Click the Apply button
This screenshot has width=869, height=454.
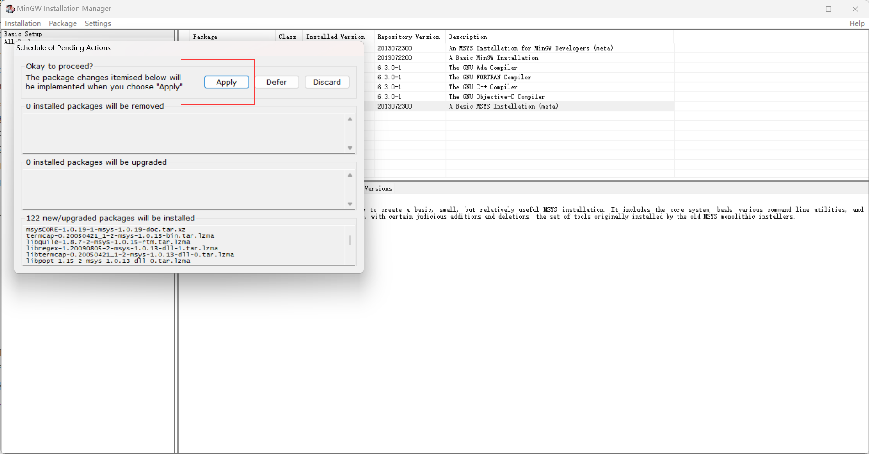coord(226,82)
